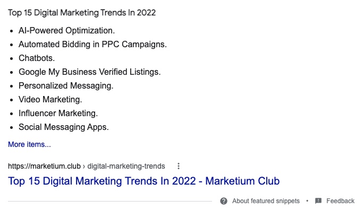363x218 pixels.
Task: Click the question mark help icon
Action: coord(224,201)
